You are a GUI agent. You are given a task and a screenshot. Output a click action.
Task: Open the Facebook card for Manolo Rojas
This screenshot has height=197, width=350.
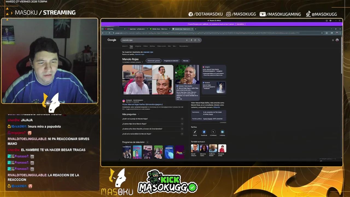(214, 87)
